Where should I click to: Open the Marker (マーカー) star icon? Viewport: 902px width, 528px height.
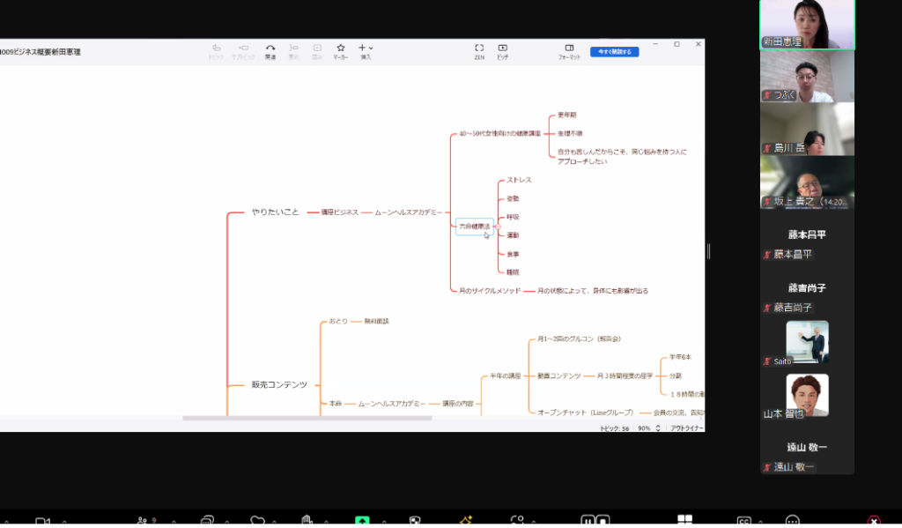pyautogui.click(x=341, y=48)
